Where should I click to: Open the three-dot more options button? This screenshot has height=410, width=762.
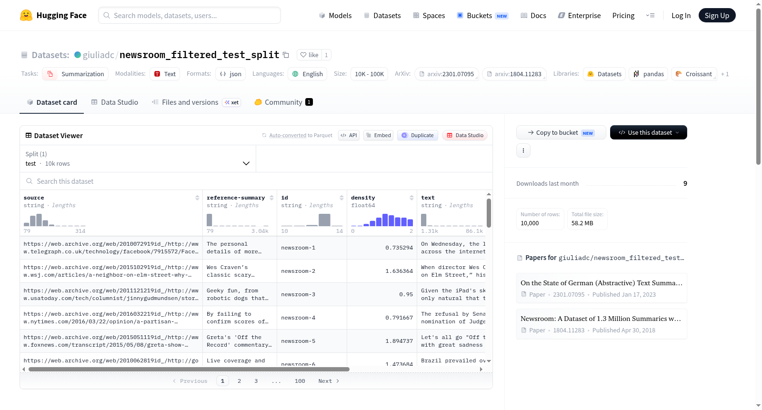(523, 150)
